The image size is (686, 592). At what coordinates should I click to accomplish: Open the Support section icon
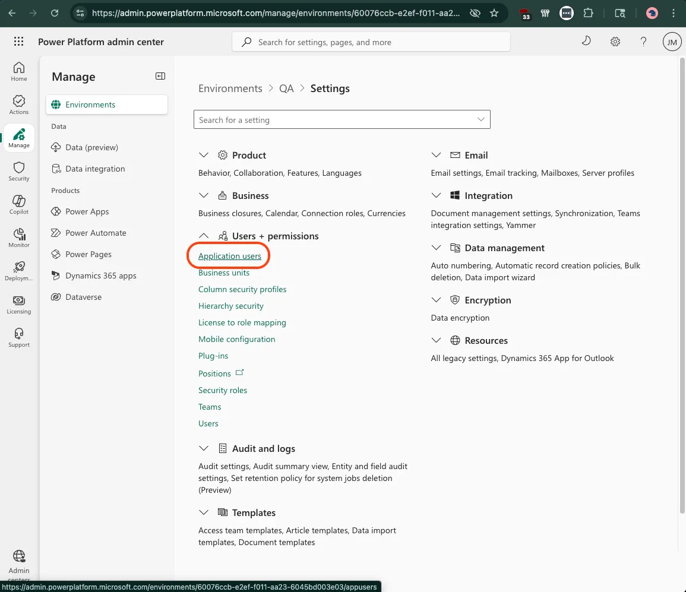[x=18, y=337]
